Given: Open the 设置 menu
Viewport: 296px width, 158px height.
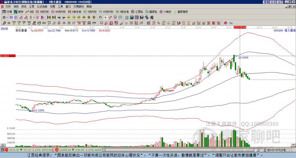Looking at the screenshot, I should (x=53, y=7).
